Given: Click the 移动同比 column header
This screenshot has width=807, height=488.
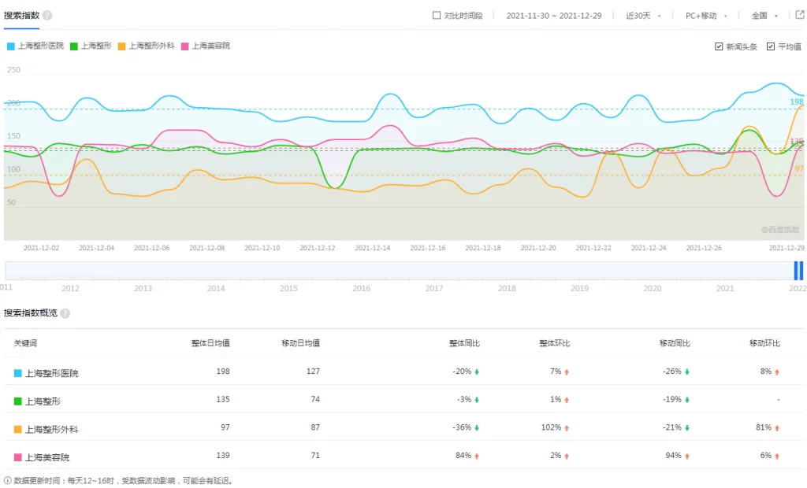Looking at the screenshot, I should pos(675,343).
